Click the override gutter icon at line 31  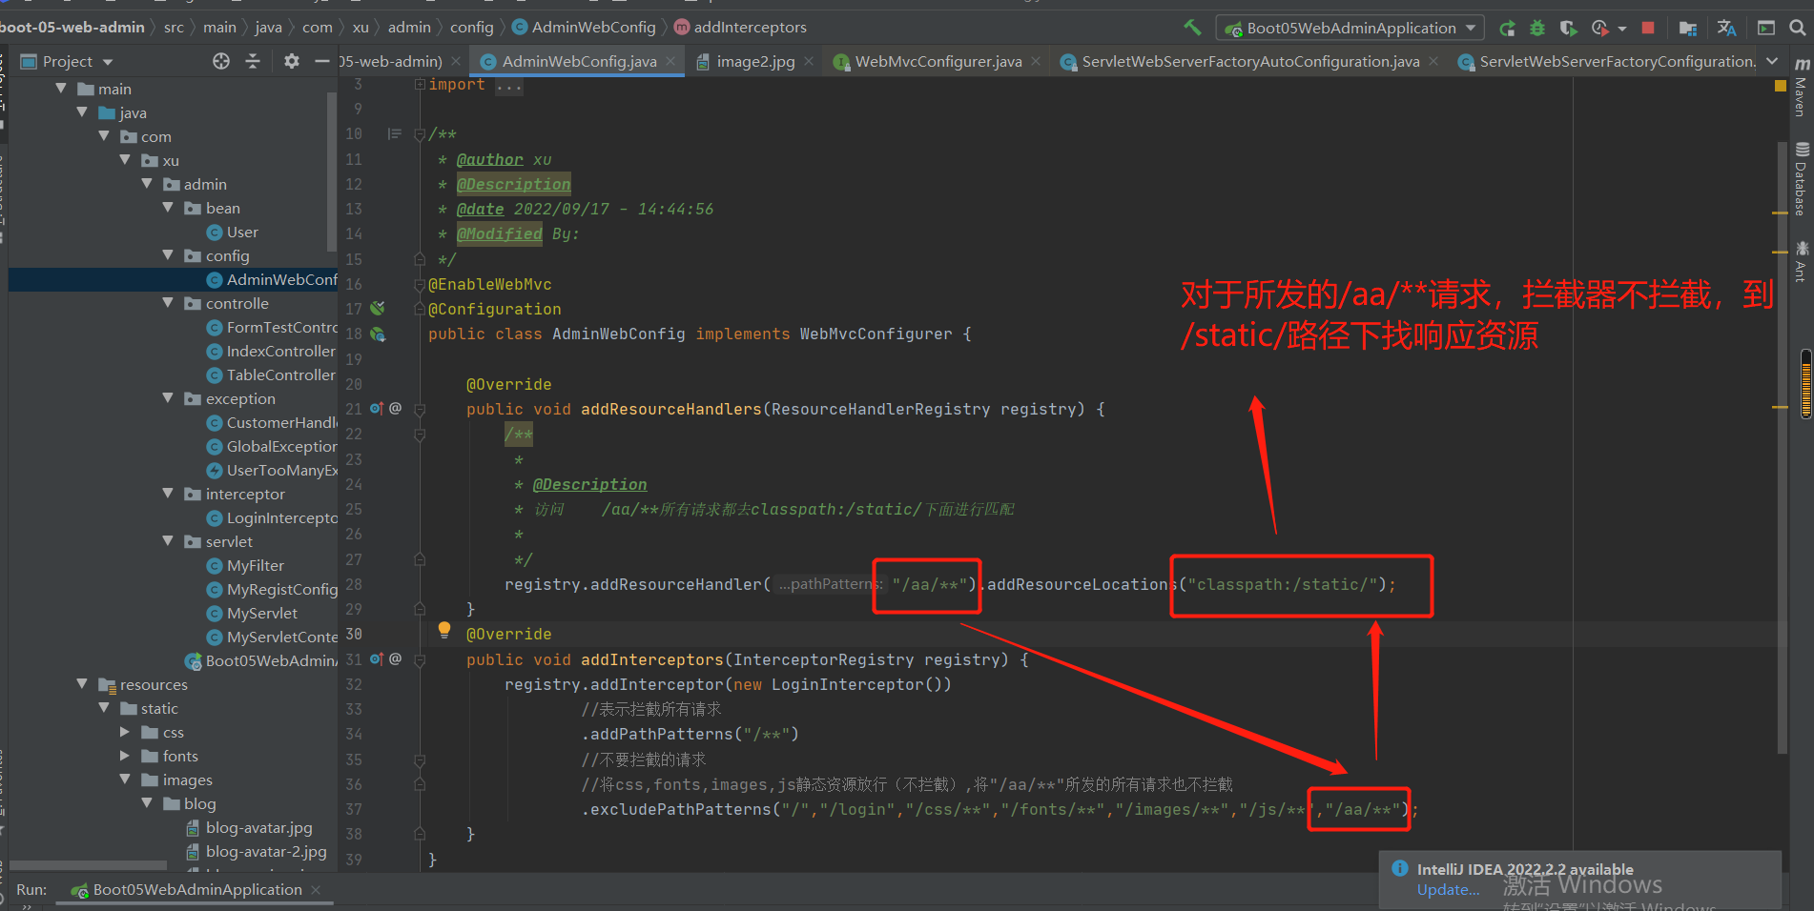pos(377,658)
